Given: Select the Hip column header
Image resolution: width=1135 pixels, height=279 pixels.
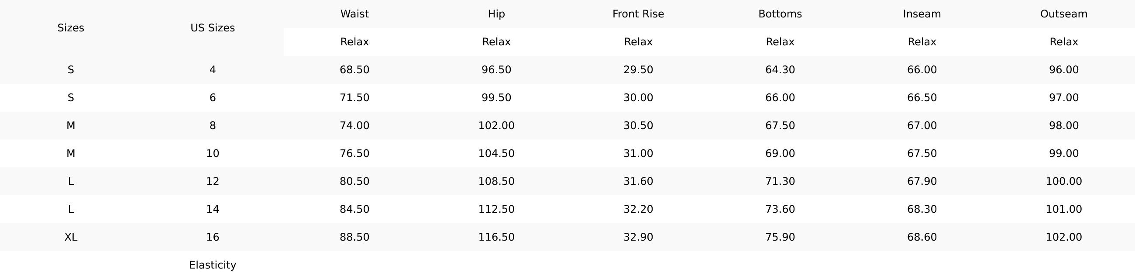Looking at the screenshot, I should [x=496, y=14].
